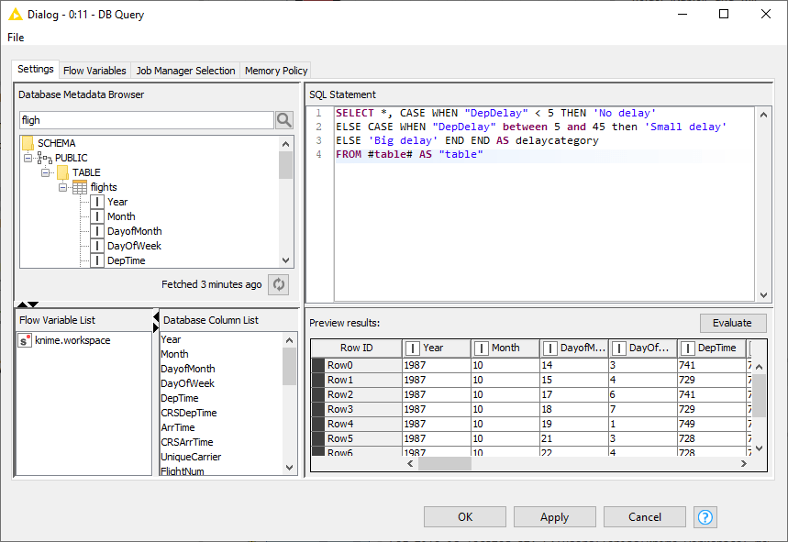Select the flights table icon in metadata browser
Image resolution: width=788 pixels, height=542 pixels.
pos(80,186)
